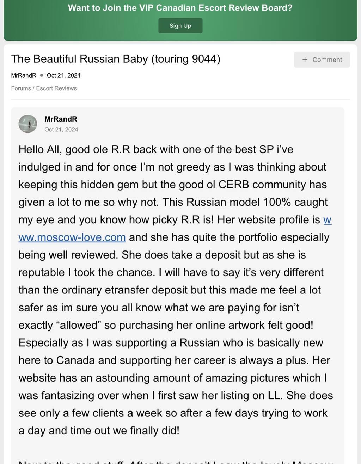Click the VIP Canadian Escort Review Board heading

pyautogui.click(x=180, y=8)
